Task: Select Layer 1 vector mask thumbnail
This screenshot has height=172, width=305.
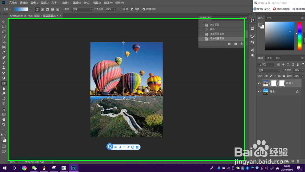Action: 282,83
